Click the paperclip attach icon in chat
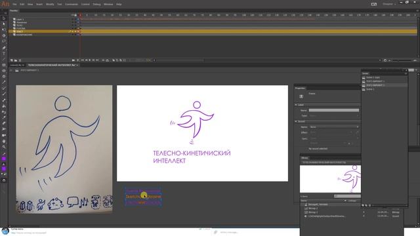420x236 pixels. pyautogui.click(x=215, y=232)
